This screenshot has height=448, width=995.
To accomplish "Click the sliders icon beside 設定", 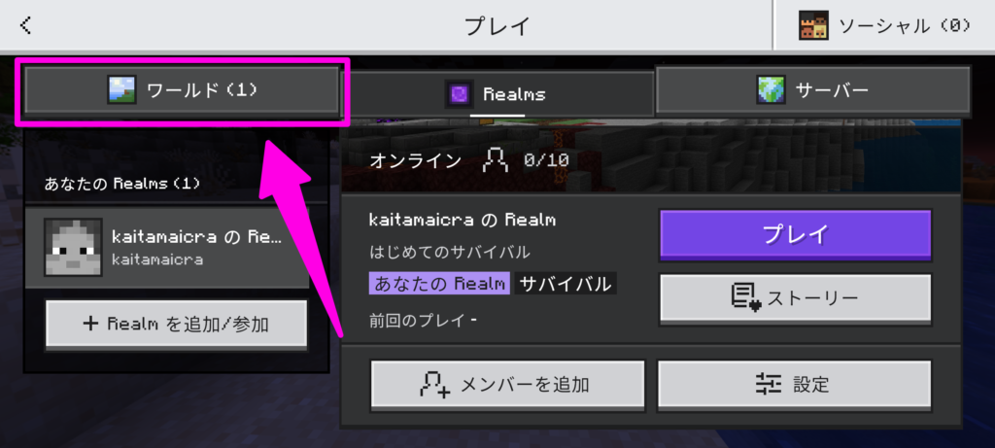I will 769,384.
